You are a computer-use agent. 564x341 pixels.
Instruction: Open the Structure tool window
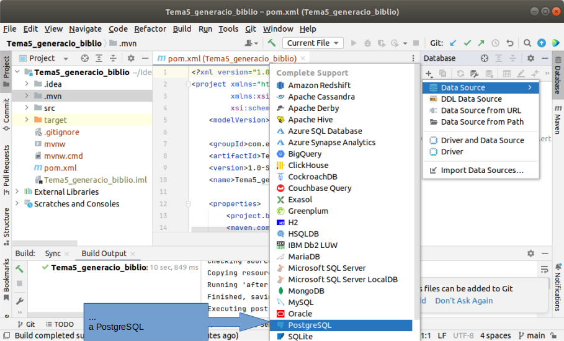pos(6,227)
